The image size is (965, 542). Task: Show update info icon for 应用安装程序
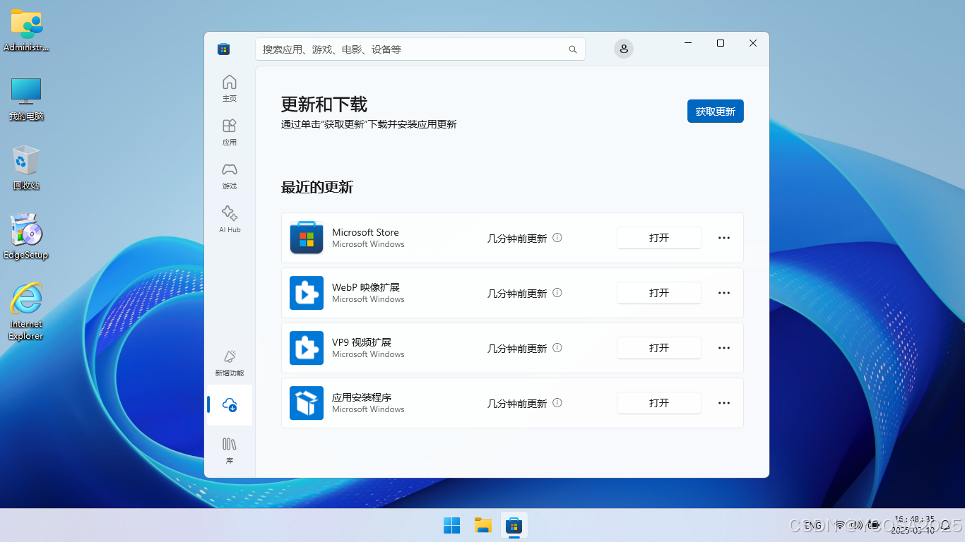[x=557, y=403]
